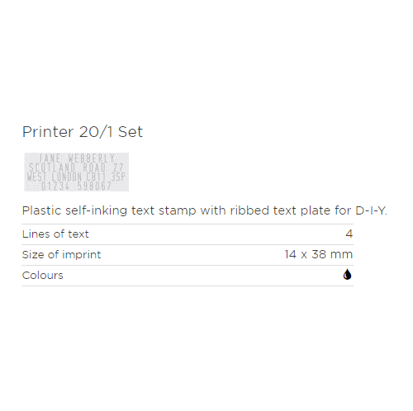Click the black ink drop colour icon
Screen dimensions: 413x411
(347, 274)
